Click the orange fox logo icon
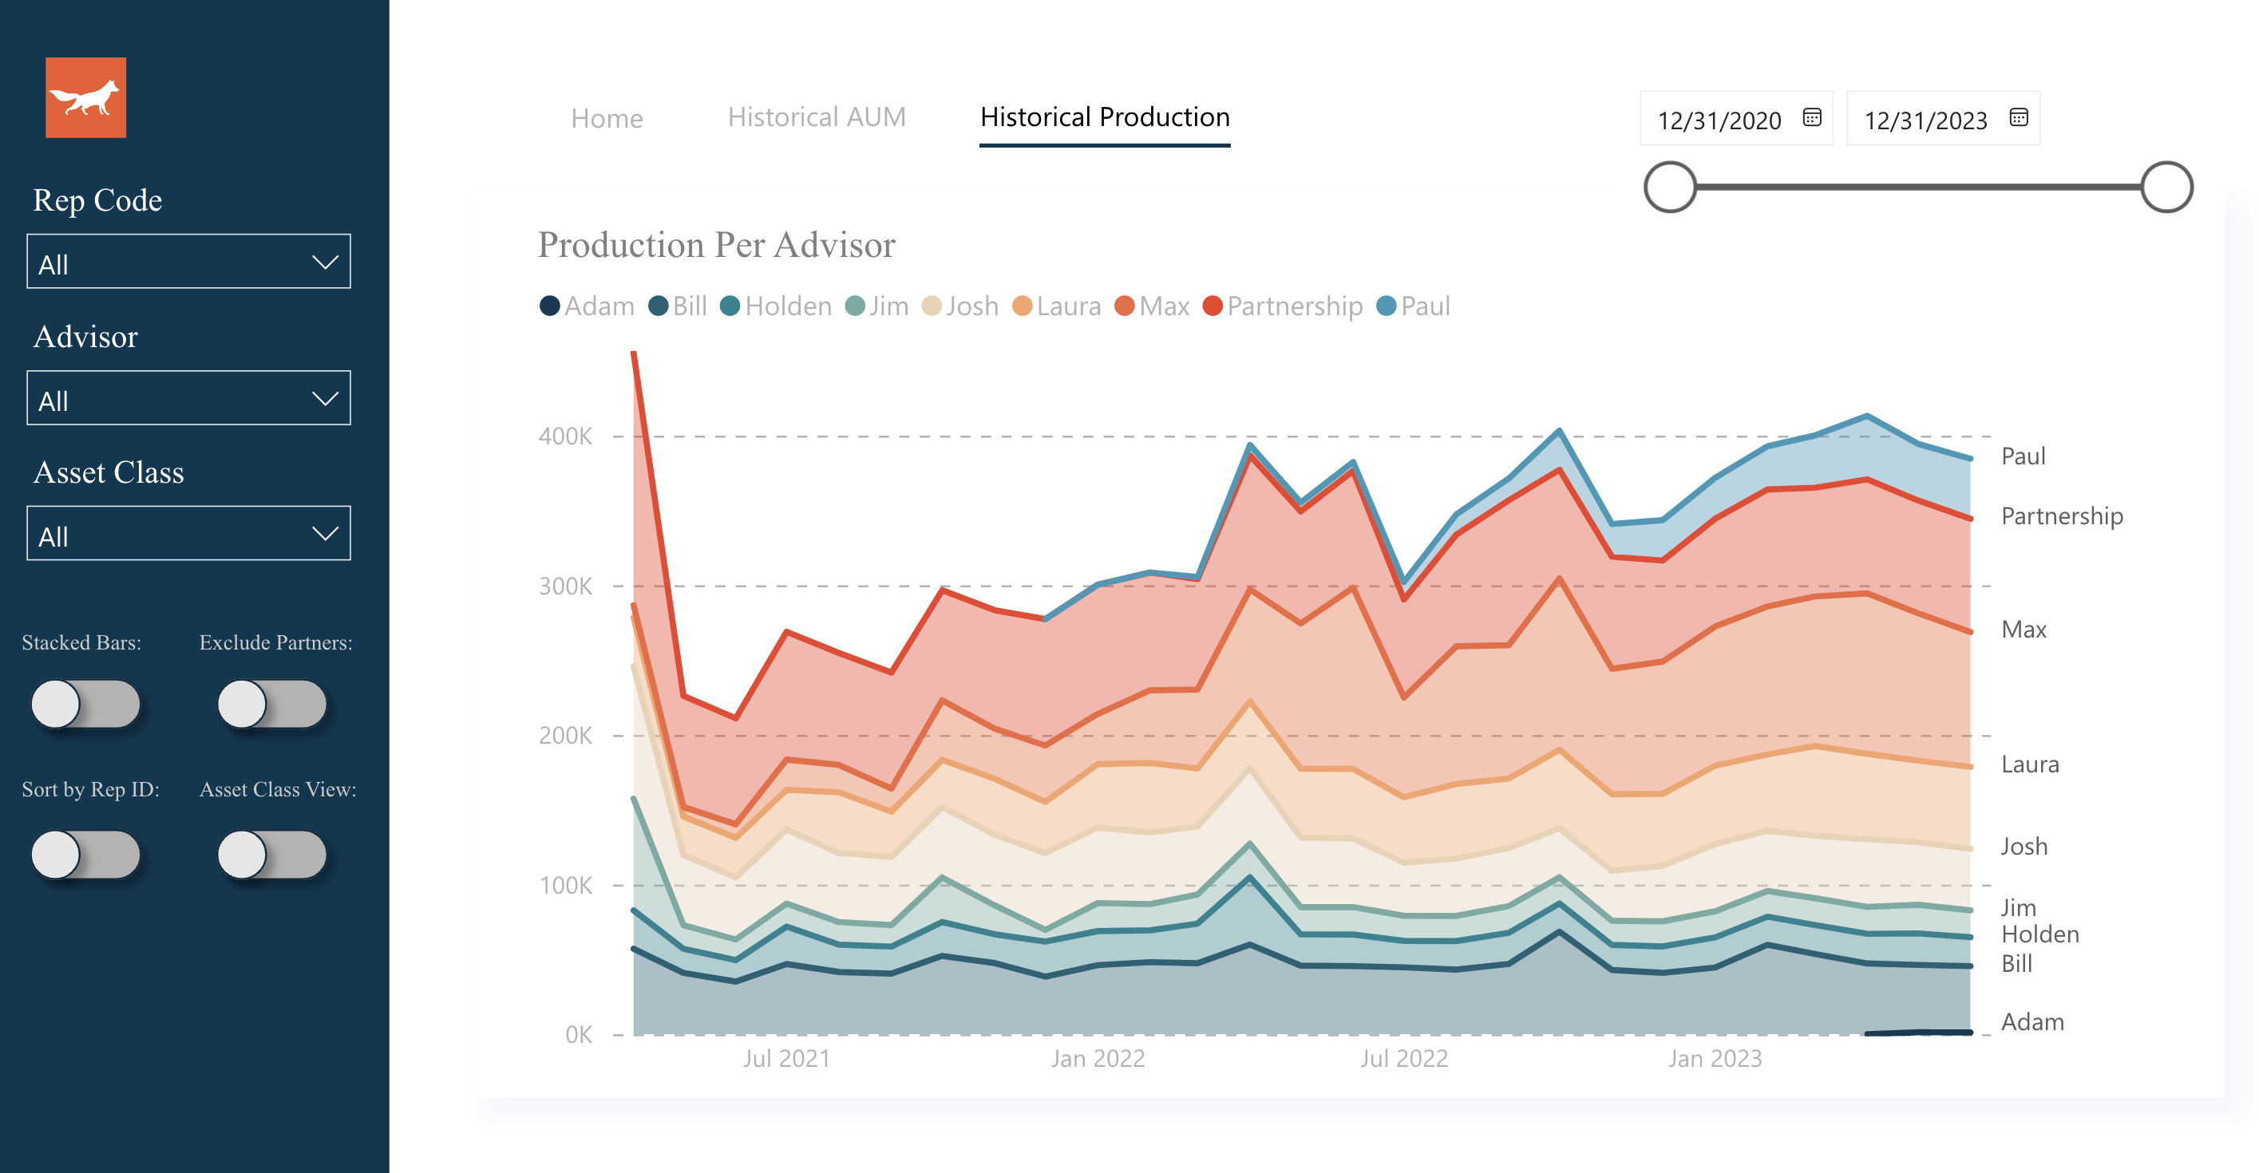This screenshot has width=2259, height=1173. click(x=86, y=97)
